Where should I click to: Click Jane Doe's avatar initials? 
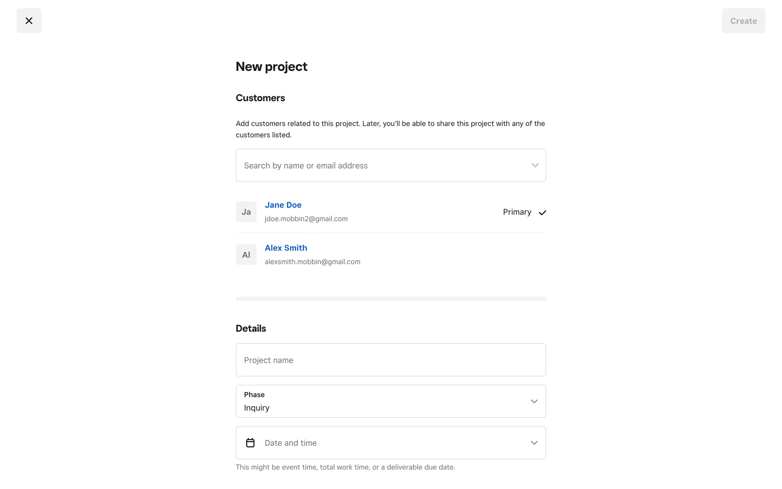tap(246, 212)
